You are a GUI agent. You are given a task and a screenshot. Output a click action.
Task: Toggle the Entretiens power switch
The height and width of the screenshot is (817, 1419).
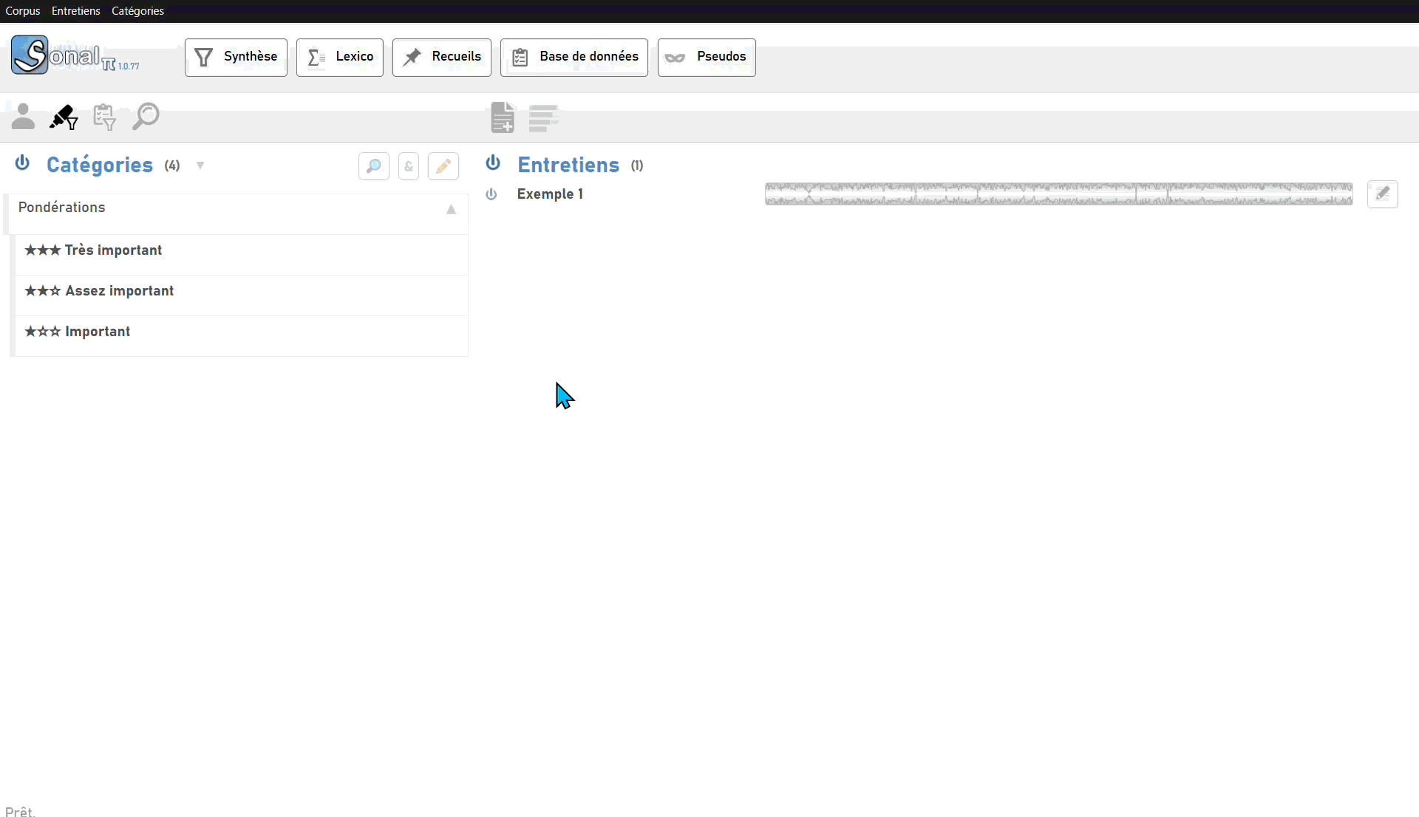(493, 163)
